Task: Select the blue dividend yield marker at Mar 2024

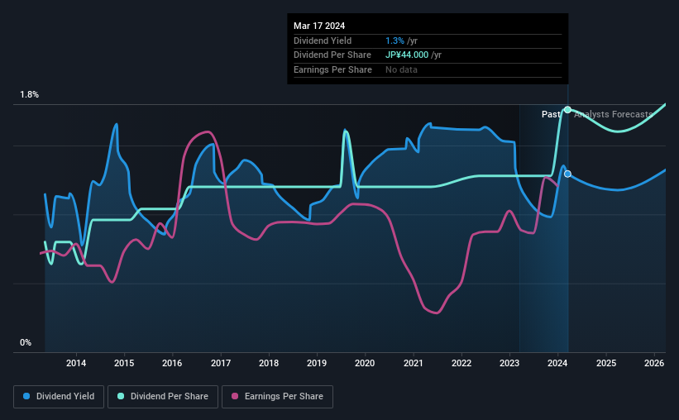Action: point(567,174)
